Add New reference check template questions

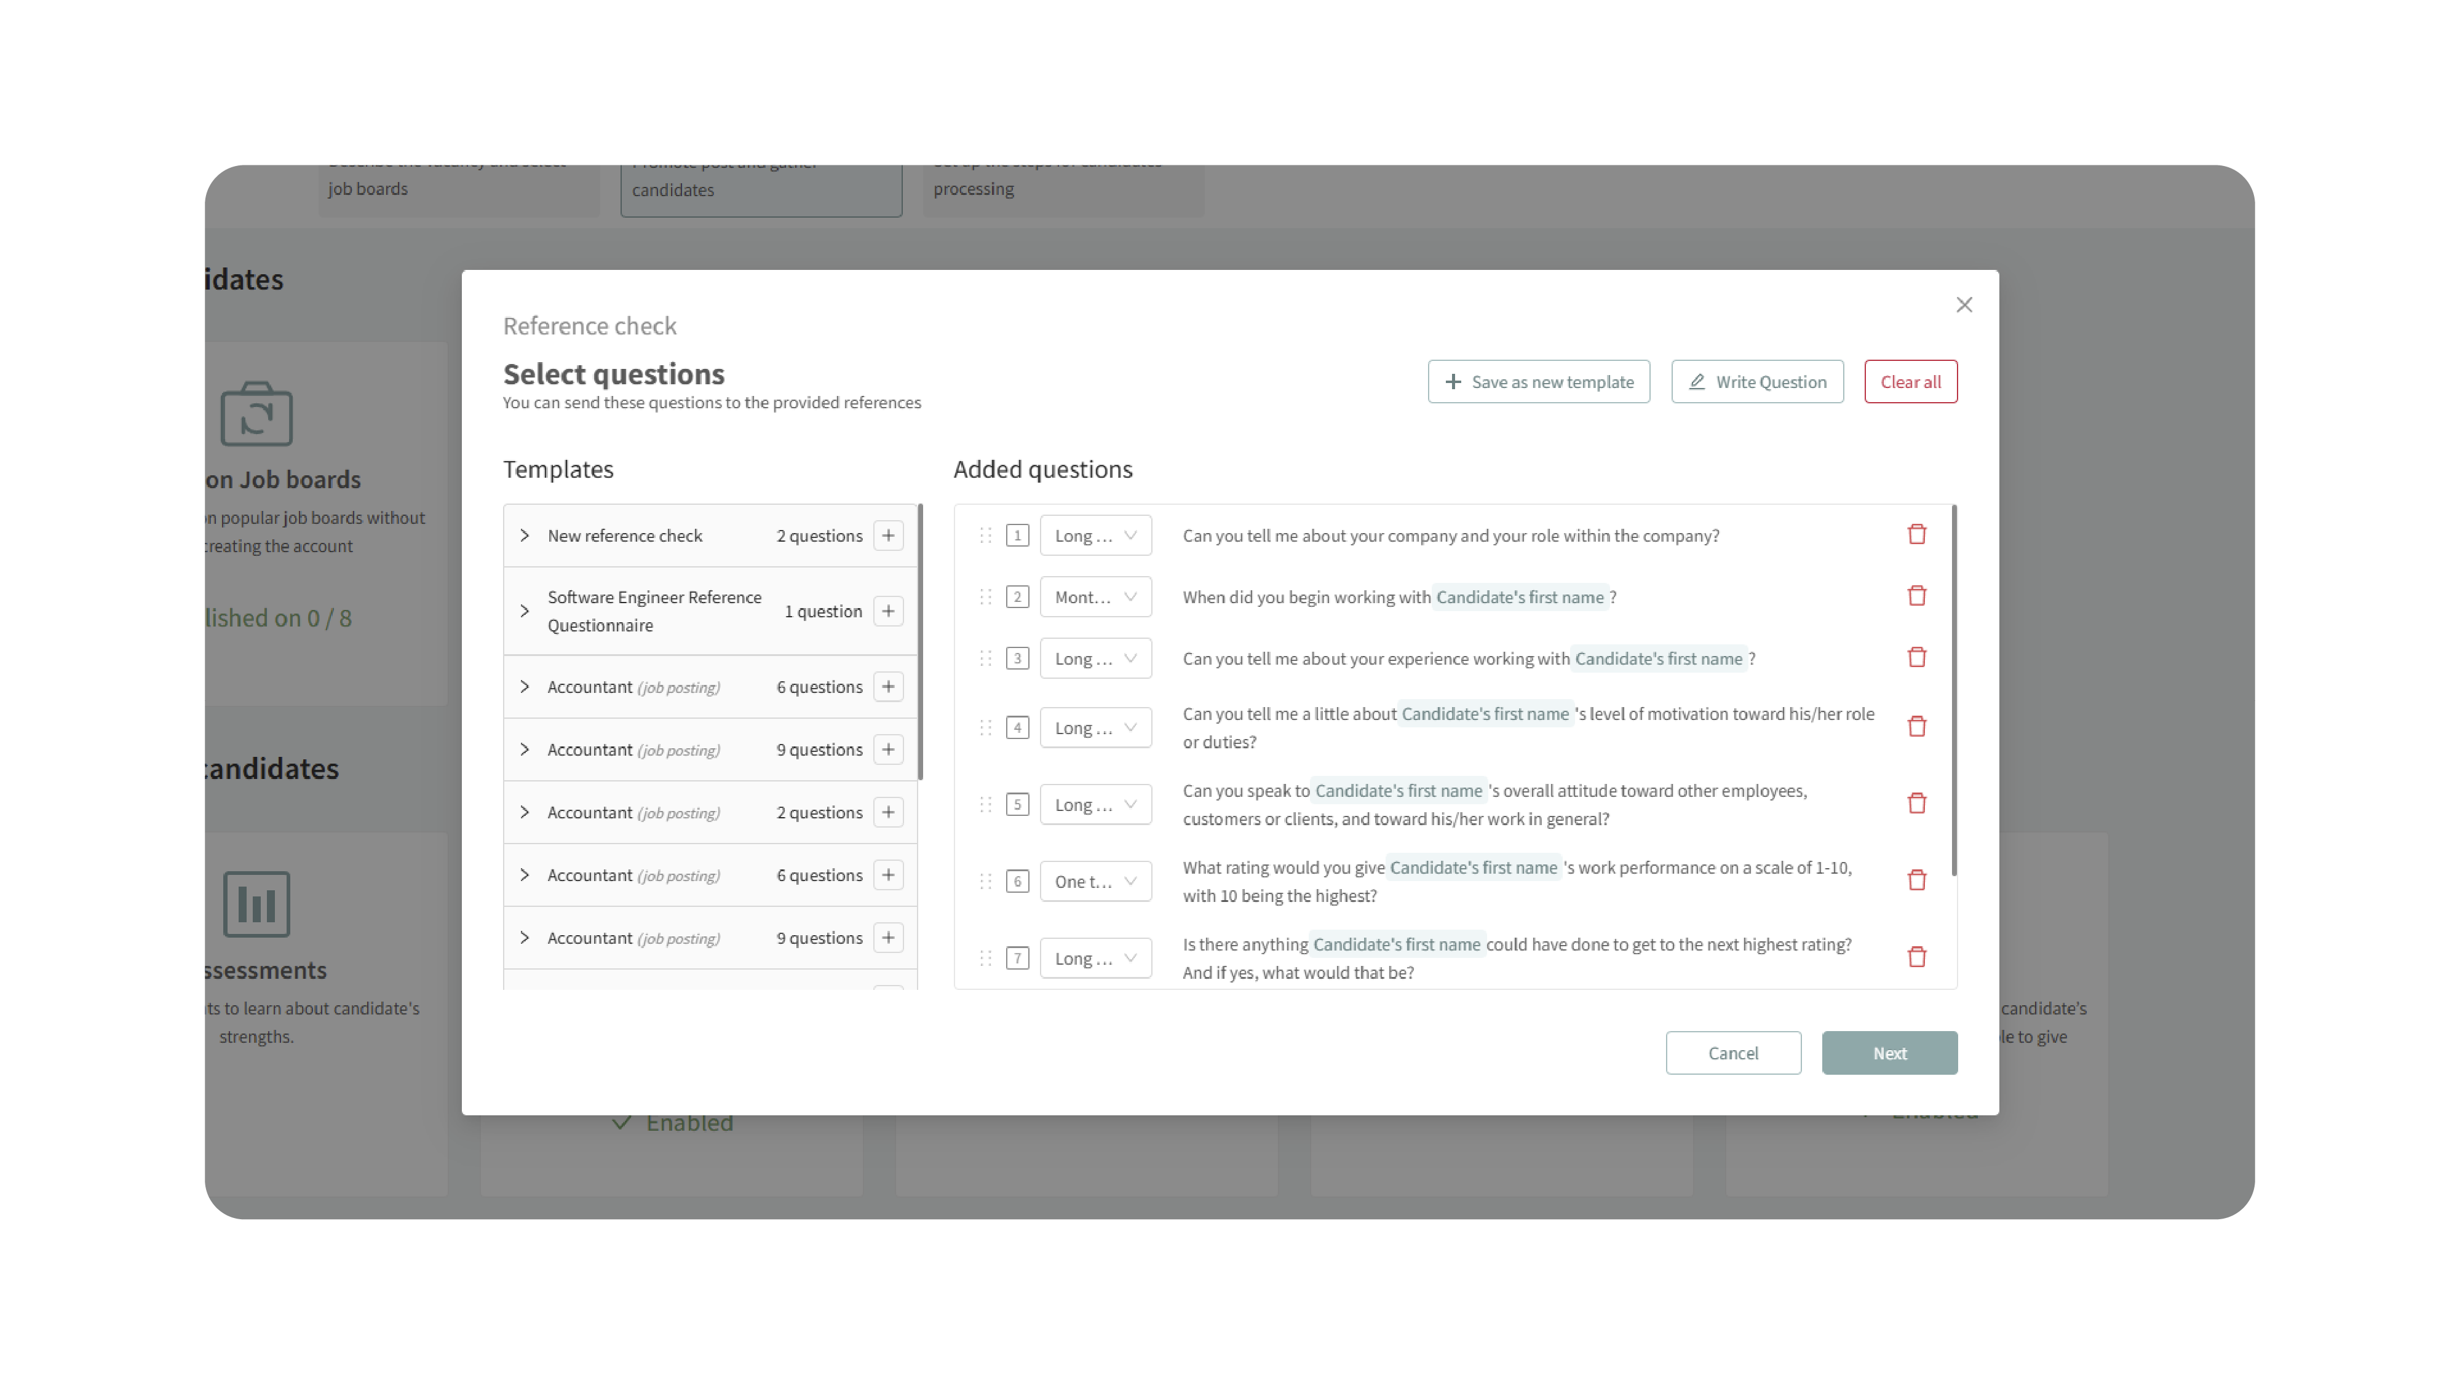887,536
